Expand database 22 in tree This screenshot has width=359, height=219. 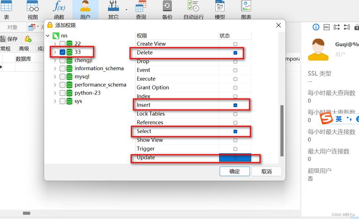pyautogui.click(x=55, y=44)
